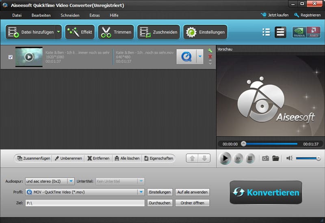Image resolution: width=325 pixels, height=223 pixels.
Task: Open the Datei menu
Action: click(x=17, y=15)
